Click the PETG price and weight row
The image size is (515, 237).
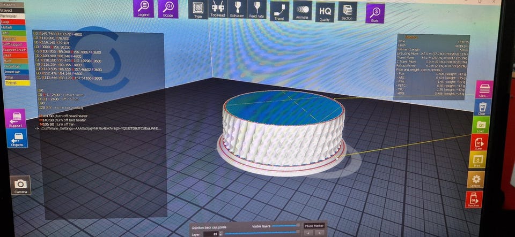tap(431, 86)
